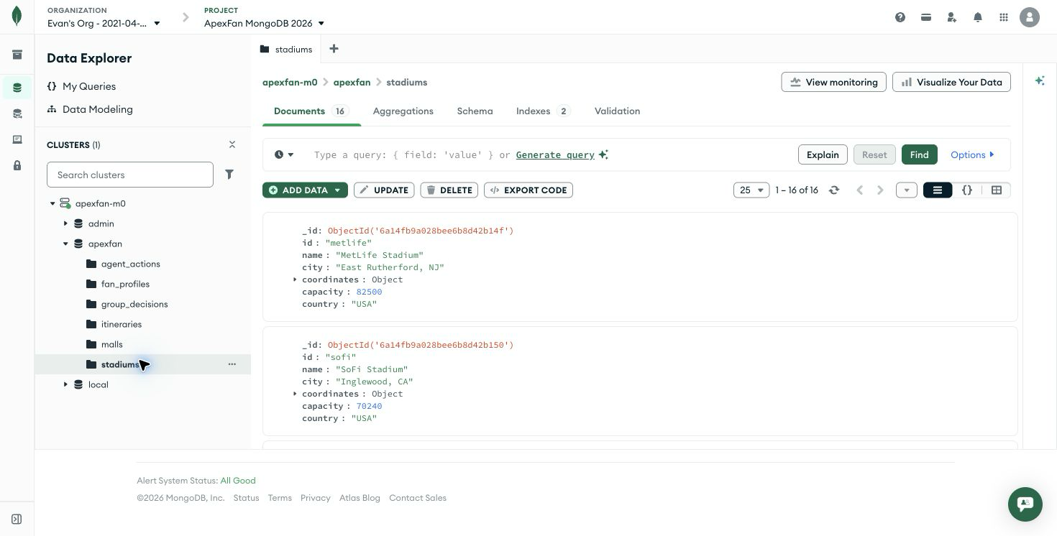Screen dimensions: 1057x536
Task: Close the Clusters panel with X
Action: (232, 144)
